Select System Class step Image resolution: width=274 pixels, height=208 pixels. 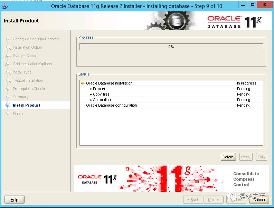point(24,56)
